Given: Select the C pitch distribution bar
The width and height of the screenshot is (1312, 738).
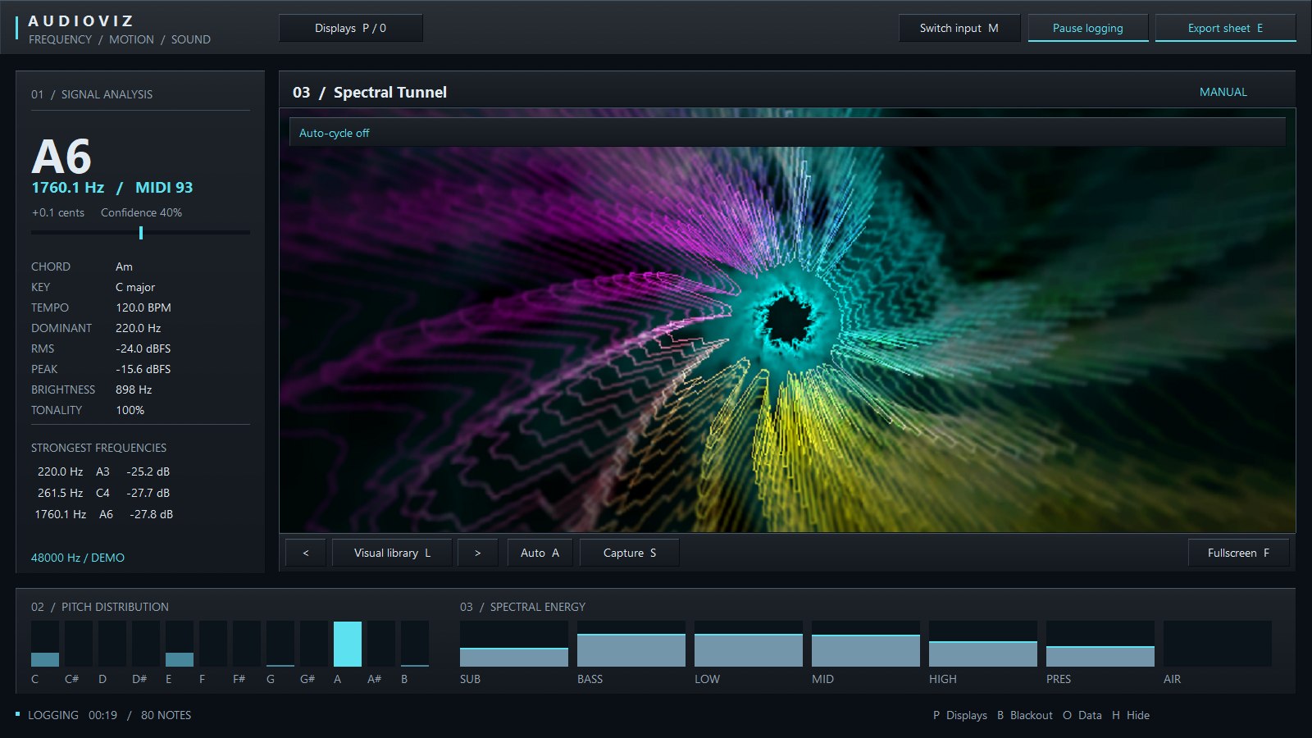Looking at the screenshot, I should pyautogui.click(x=45, y=644).
